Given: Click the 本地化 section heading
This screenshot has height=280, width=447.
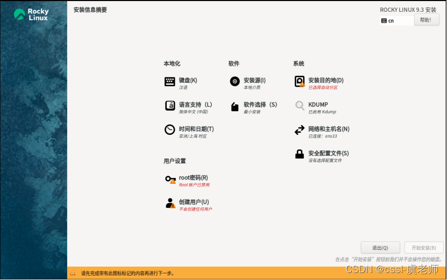Looking at the screenshot, I should [172, 63].
